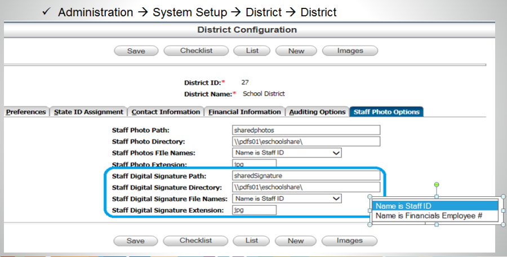
Task: Open the State ID Assignment tab
Action: point(88,112)
